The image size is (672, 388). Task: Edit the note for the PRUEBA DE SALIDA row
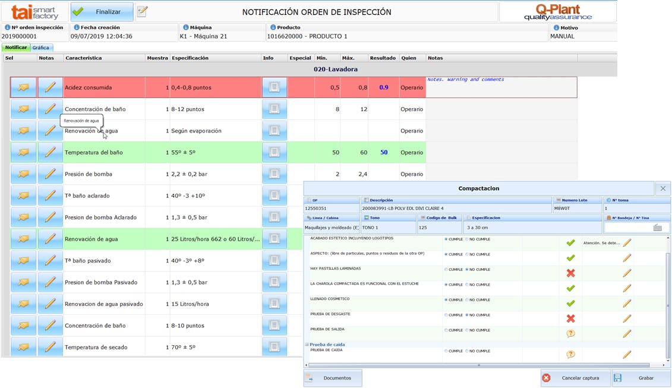(x=627, y=333)
